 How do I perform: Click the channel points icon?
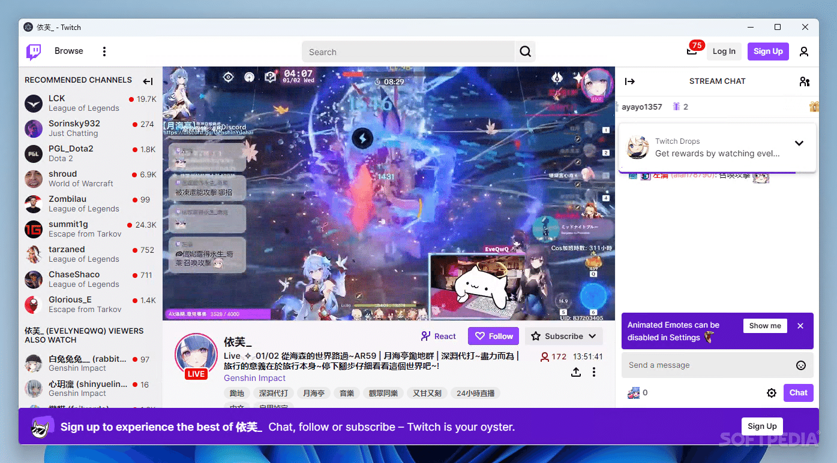[633, 393]
